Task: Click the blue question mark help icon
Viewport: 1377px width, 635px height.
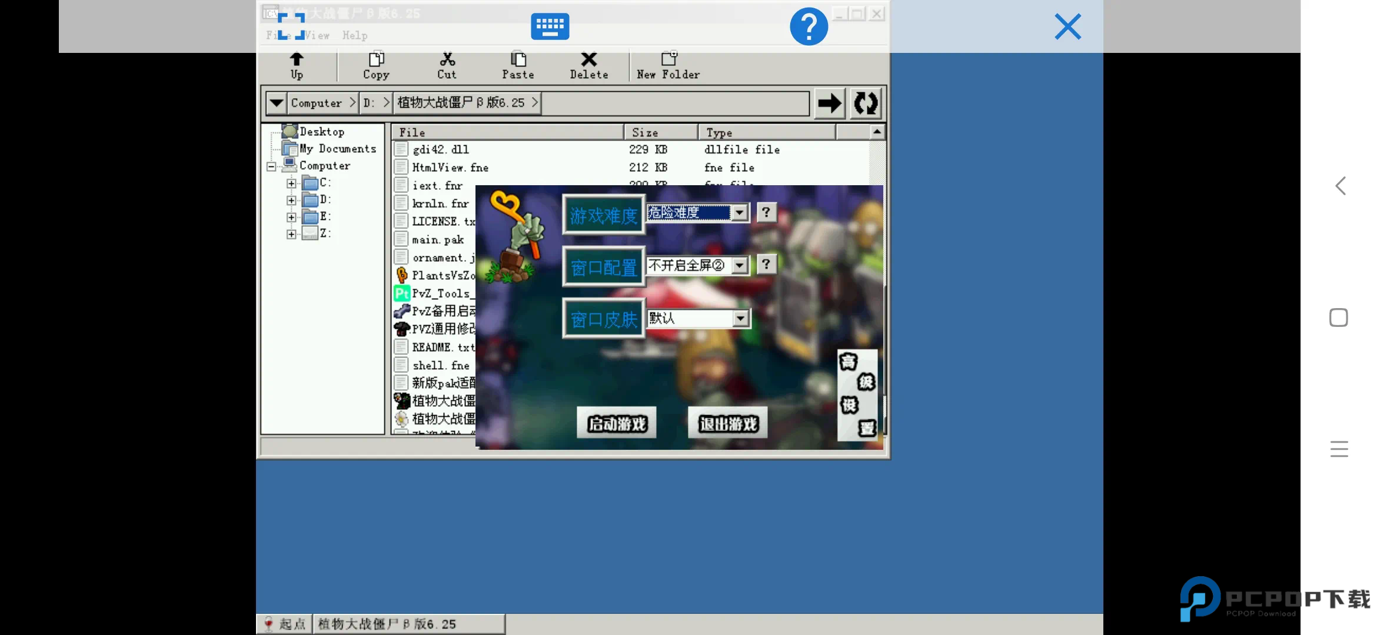Action: [x=809, y=26]
